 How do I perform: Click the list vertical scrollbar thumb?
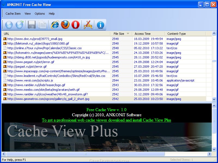214,61
